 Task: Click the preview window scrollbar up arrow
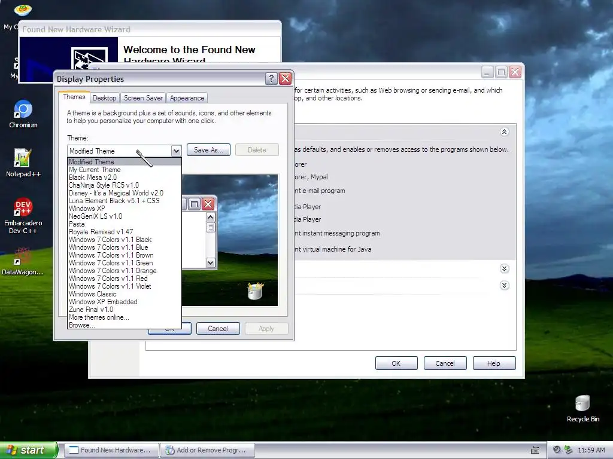coord(210,218)
